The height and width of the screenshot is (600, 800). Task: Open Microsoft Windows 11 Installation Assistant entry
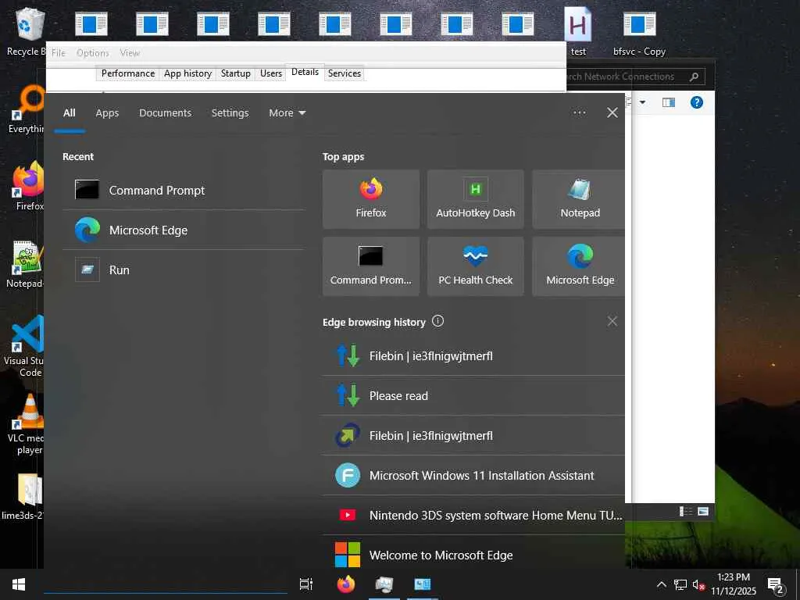click(473, 476)
